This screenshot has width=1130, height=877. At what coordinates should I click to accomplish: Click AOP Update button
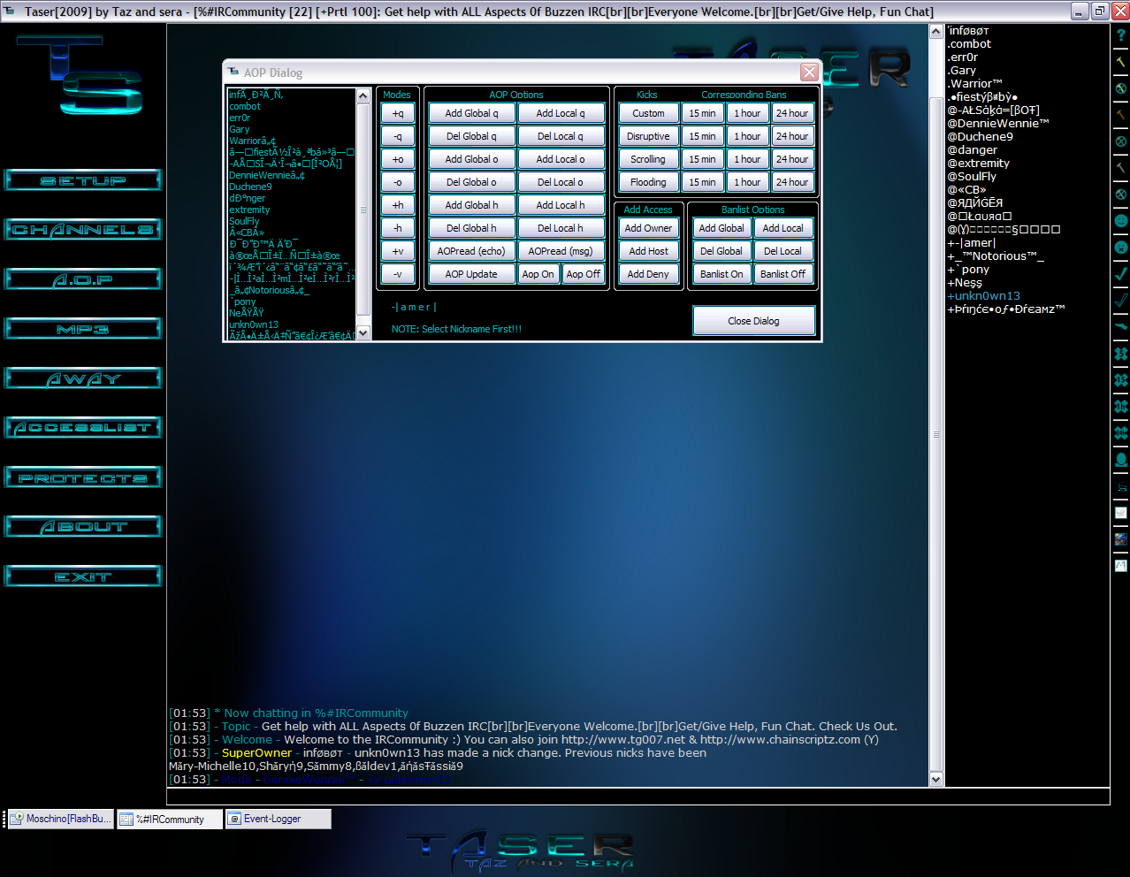(471, 274)
